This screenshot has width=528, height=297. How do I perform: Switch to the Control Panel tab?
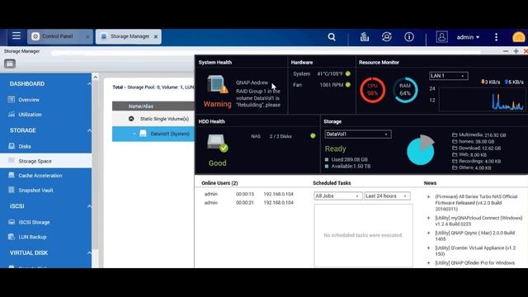pyautogui.click(x=60, y=36)
